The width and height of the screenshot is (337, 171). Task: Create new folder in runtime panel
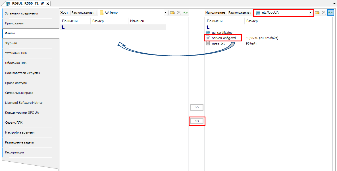tap(317, 12)
